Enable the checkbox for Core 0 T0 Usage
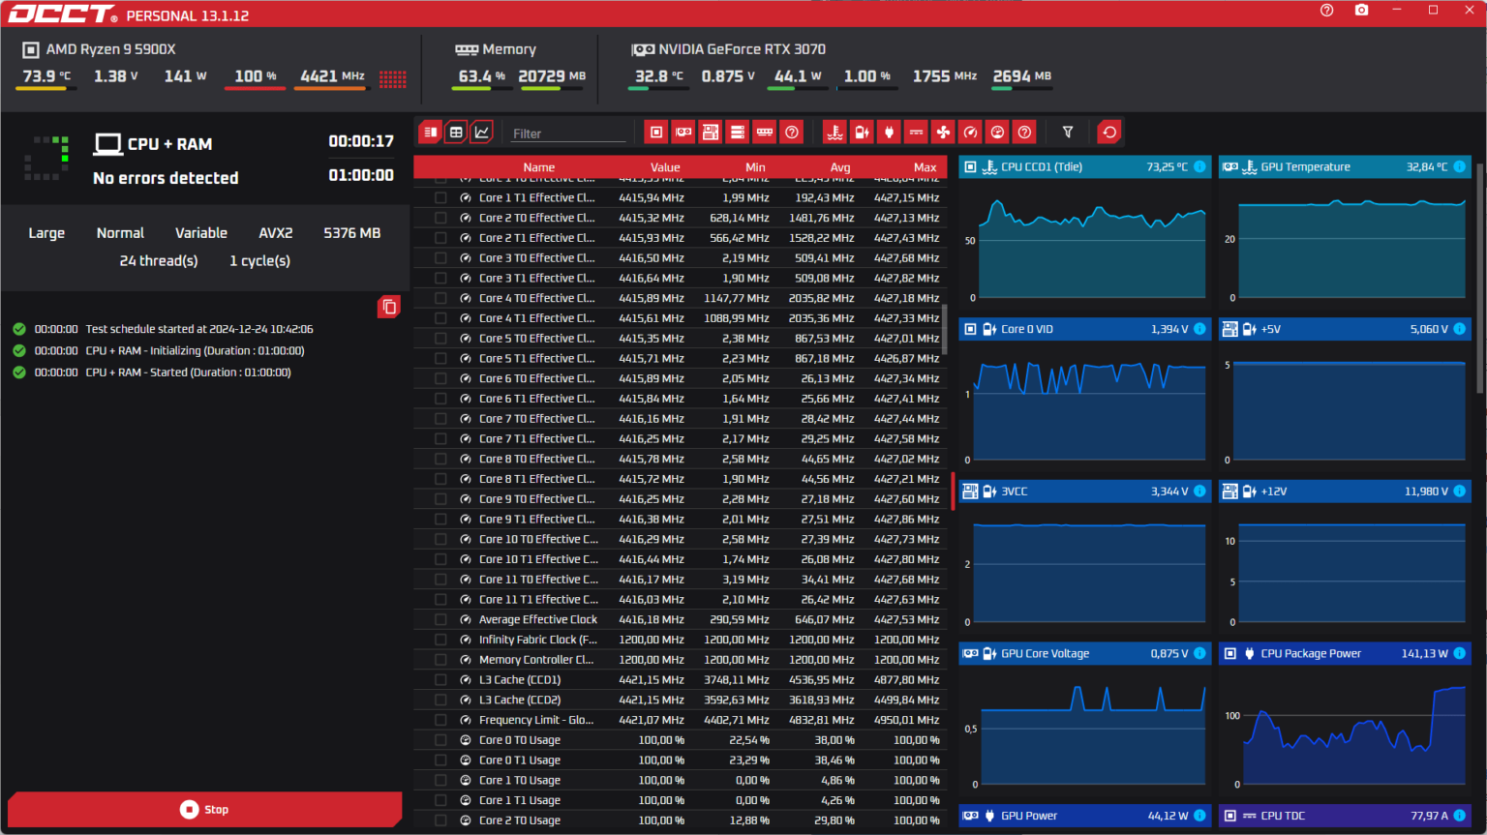Image resolution: width=1487 pixels, height=835 pixels. point(440,739)
